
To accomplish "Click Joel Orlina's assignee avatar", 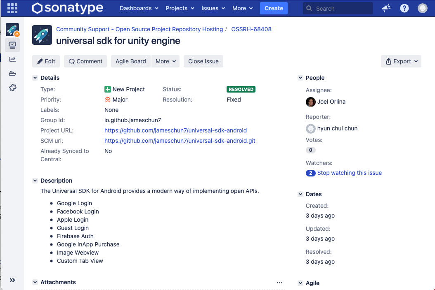I will [x=311, y=102].
